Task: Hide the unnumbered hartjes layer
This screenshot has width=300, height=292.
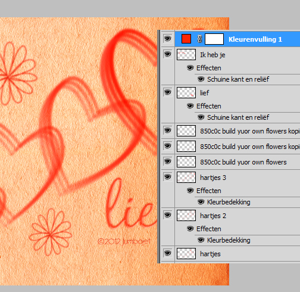Action: 167,253
